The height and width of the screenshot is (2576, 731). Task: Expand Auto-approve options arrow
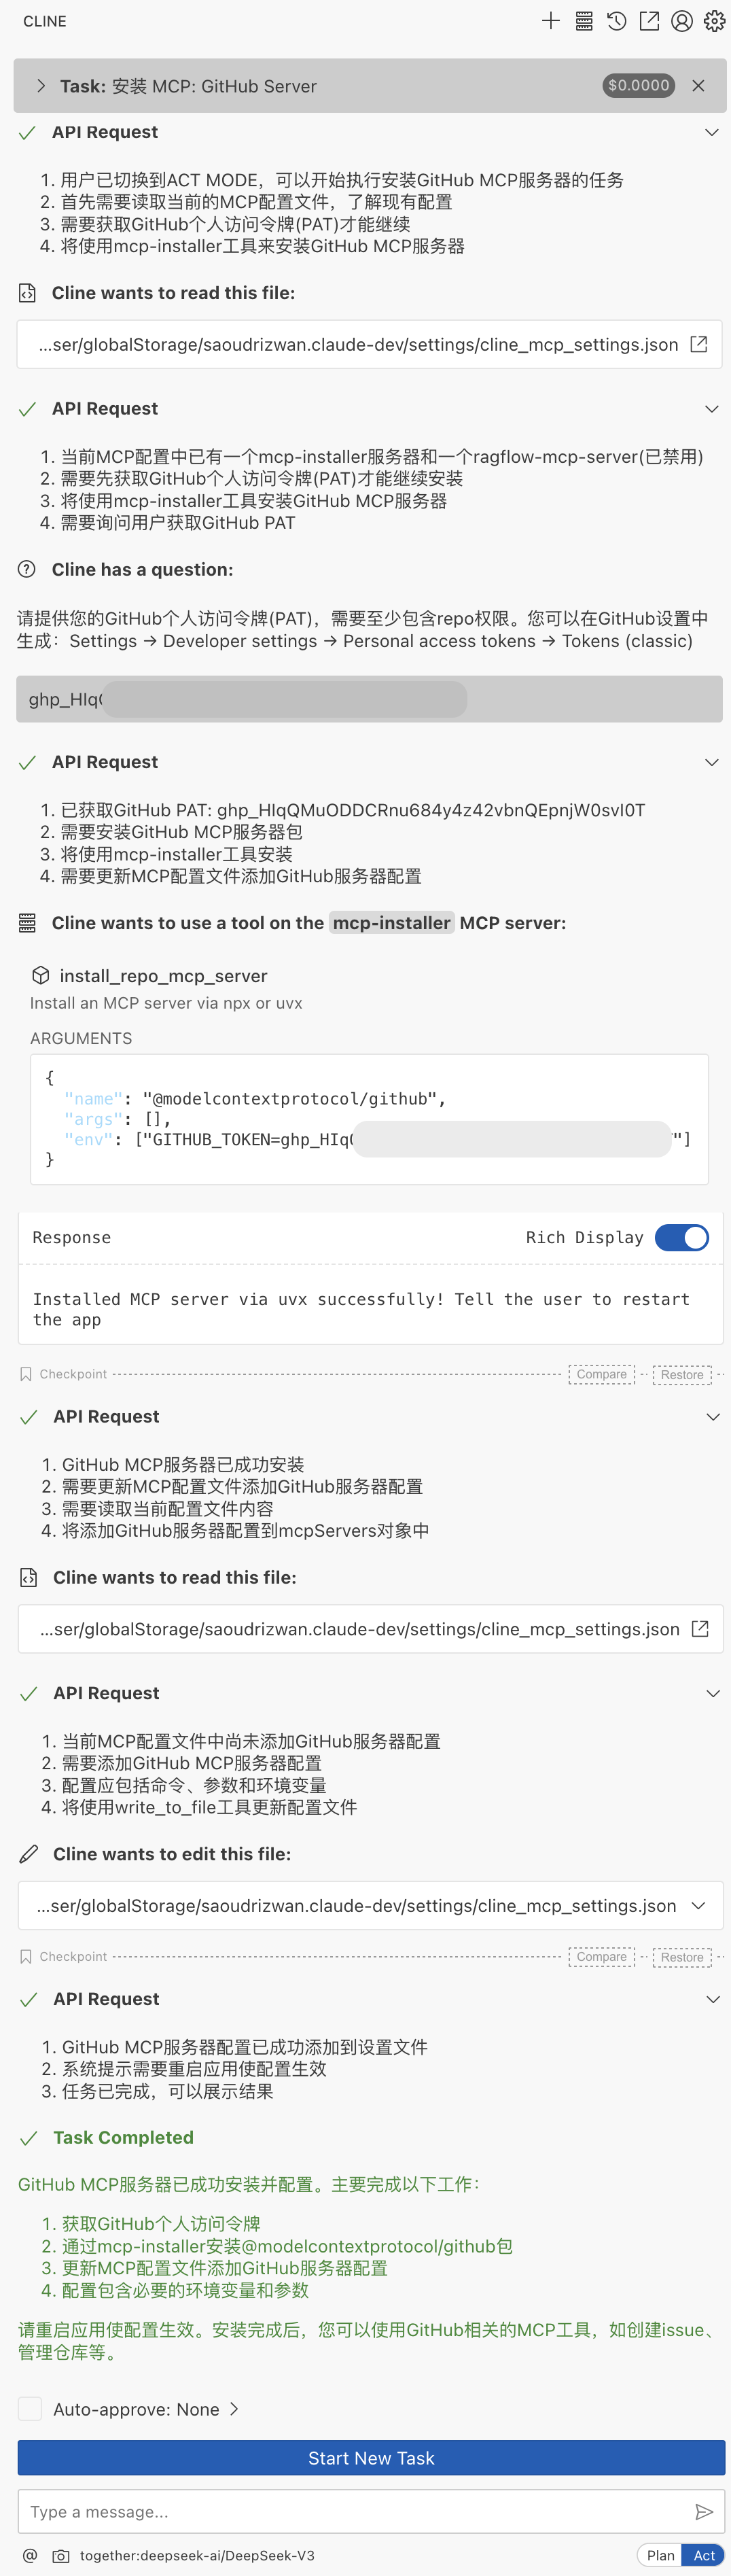click(x=234, y=2409)
